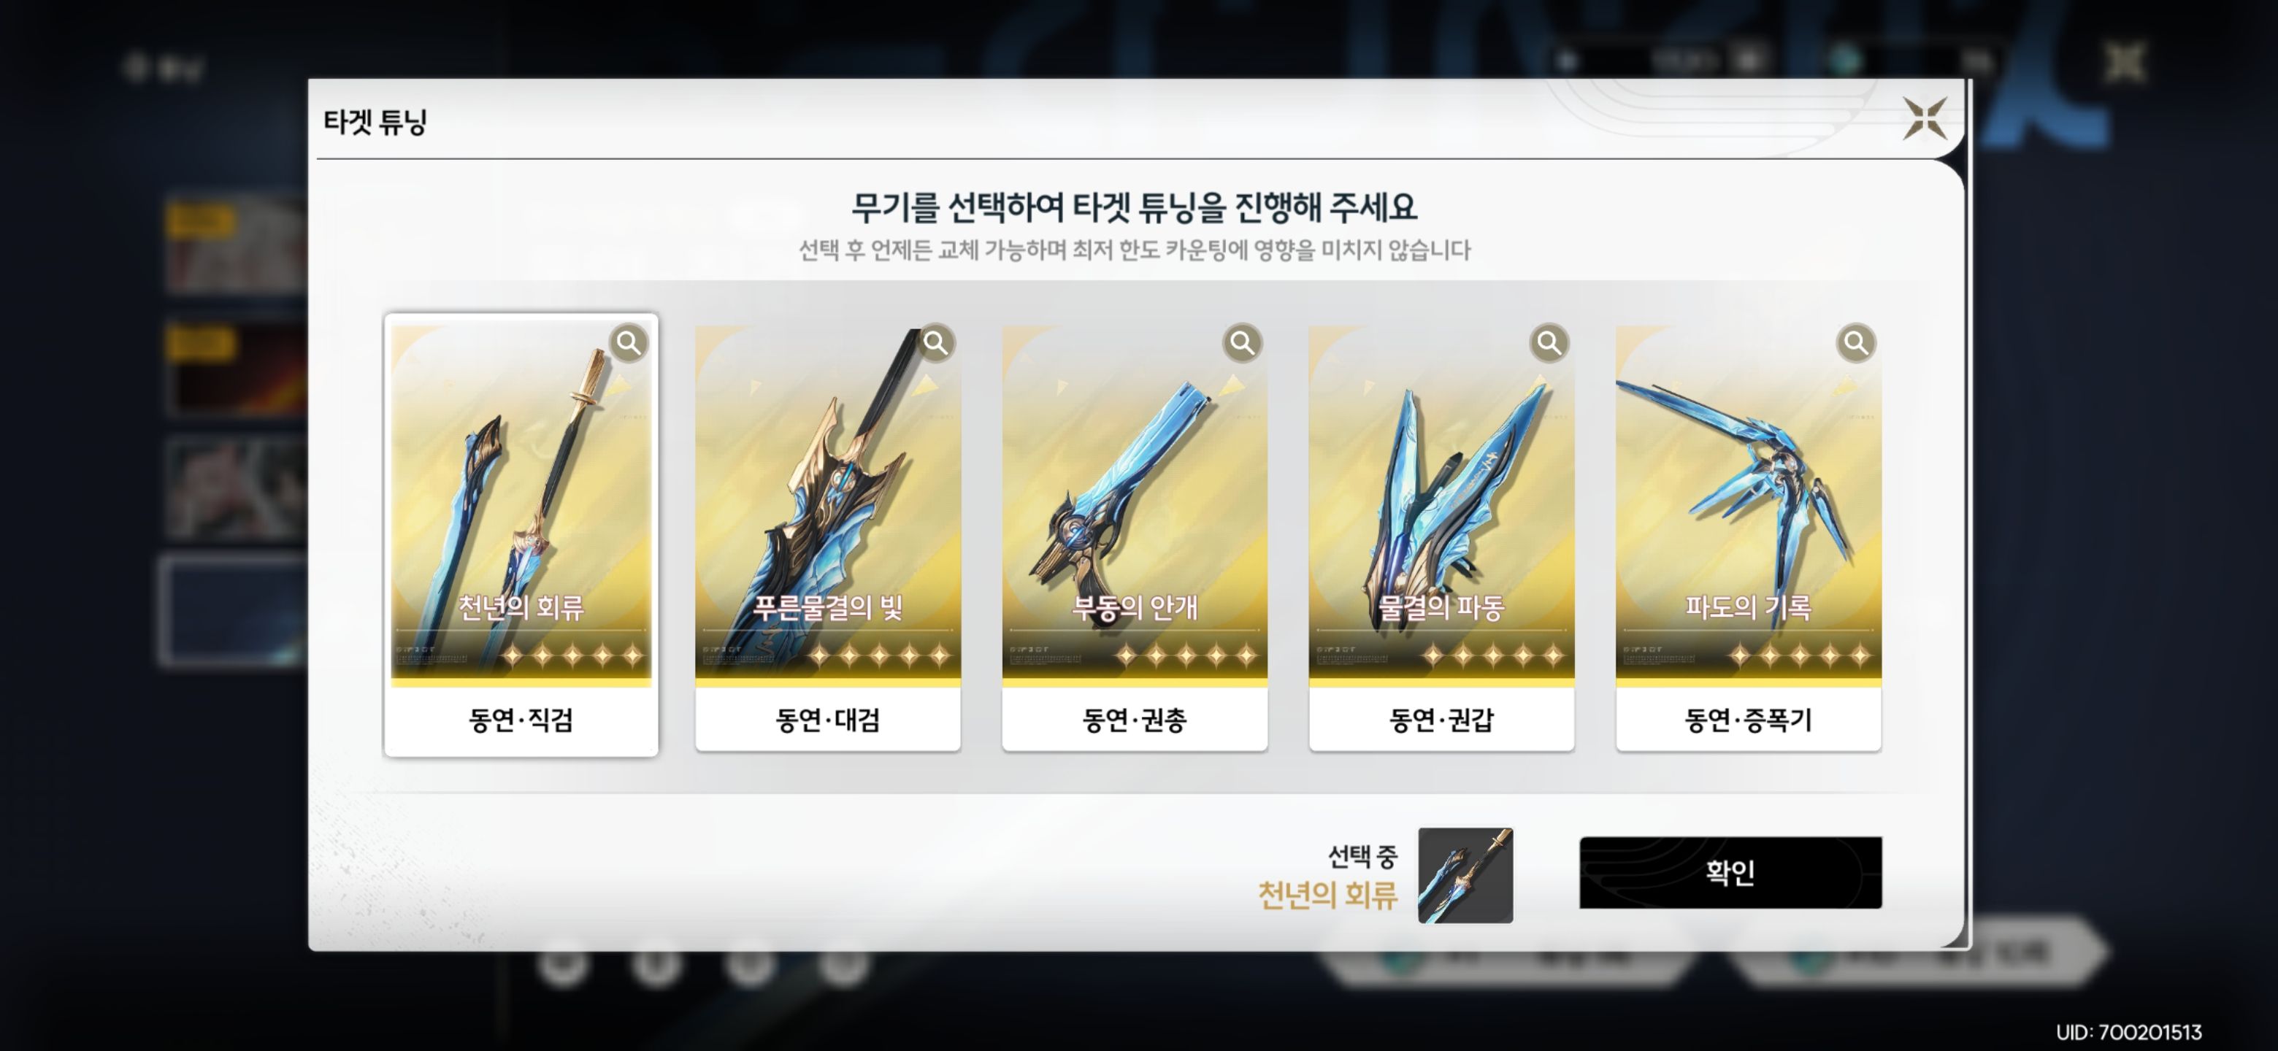
Task: Click the 동연·직검 label
Action: click(x=521, y=720)
